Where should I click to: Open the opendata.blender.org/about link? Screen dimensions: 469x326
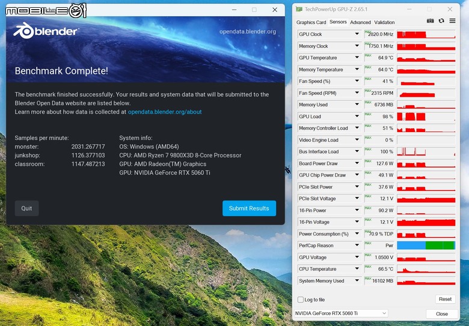(x=165, y=112)
